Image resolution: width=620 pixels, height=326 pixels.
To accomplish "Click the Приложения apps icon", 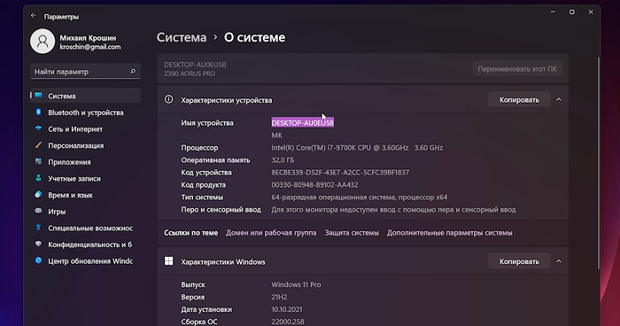I will tap(38, 161).
